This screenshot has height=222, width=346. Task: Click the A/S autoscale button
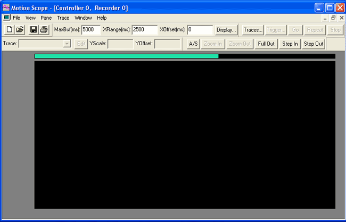(193, 44)
